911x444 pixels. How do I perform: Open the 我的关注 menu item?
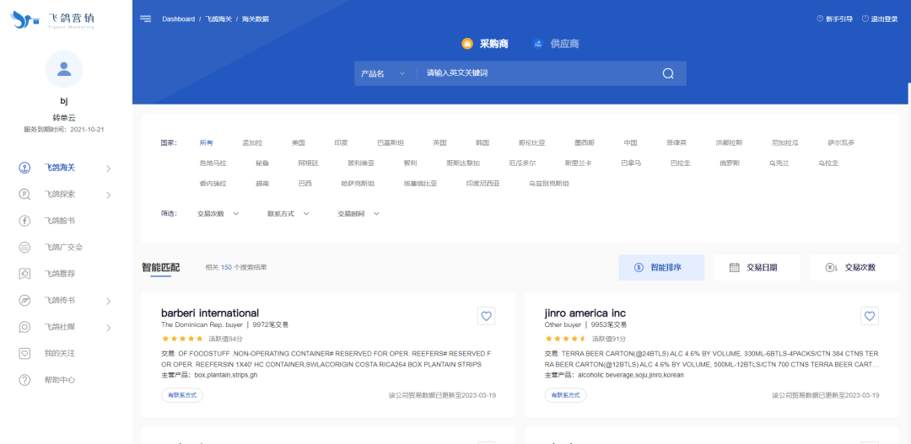pos(60,353)
